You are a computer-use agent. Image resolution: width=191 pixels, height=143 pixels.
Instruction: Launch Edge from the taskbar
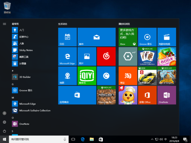[x=83, y=139]
